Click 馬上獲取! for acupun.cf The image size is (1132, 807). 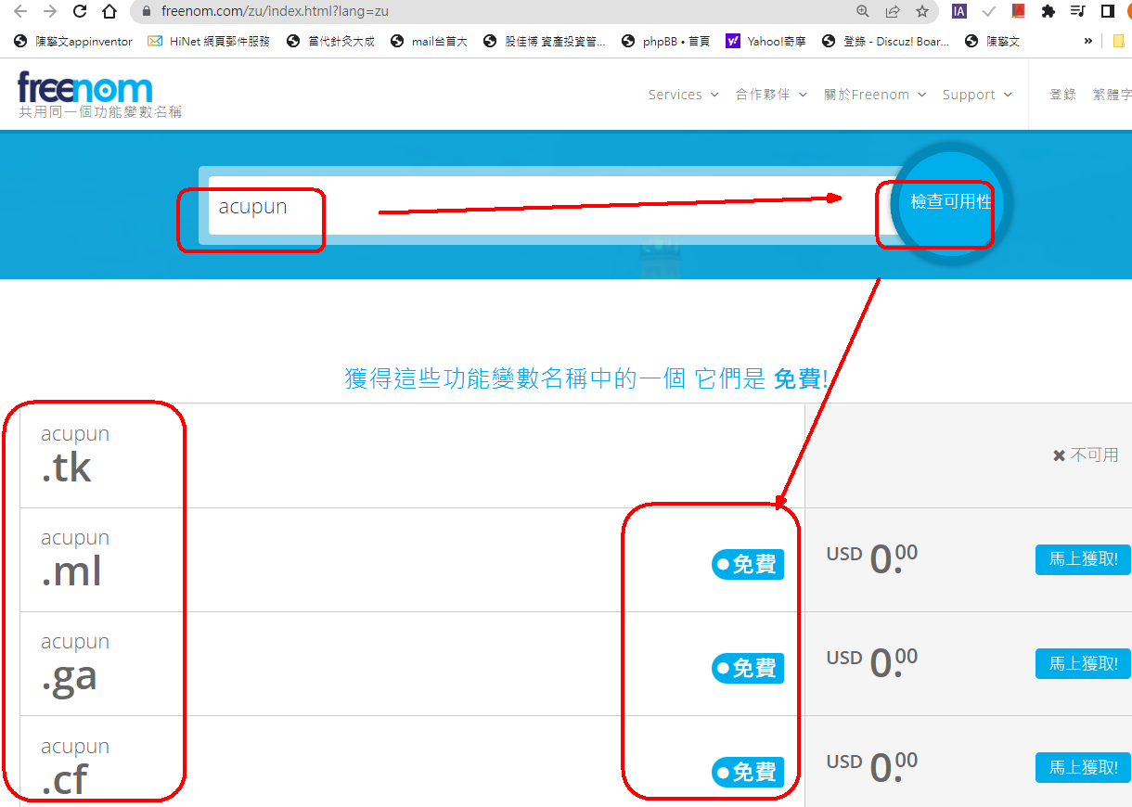[x=1083, y=767]
